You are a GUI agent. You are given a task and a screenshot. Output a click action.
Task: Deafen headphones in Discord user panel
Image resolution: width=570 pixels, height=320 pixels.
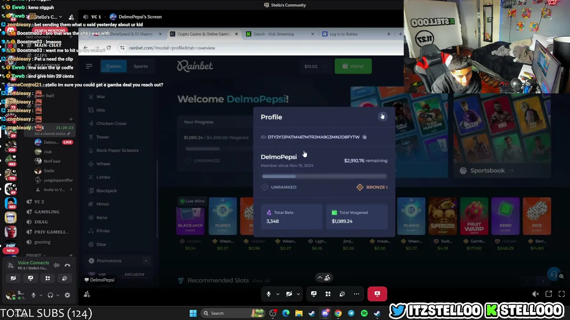(x=50, y=295)
